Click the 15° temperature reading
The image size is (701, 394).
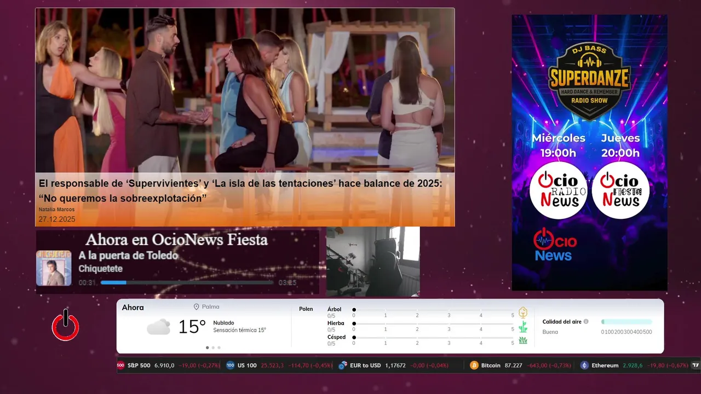pyautogui.click(x=192, y=327)
